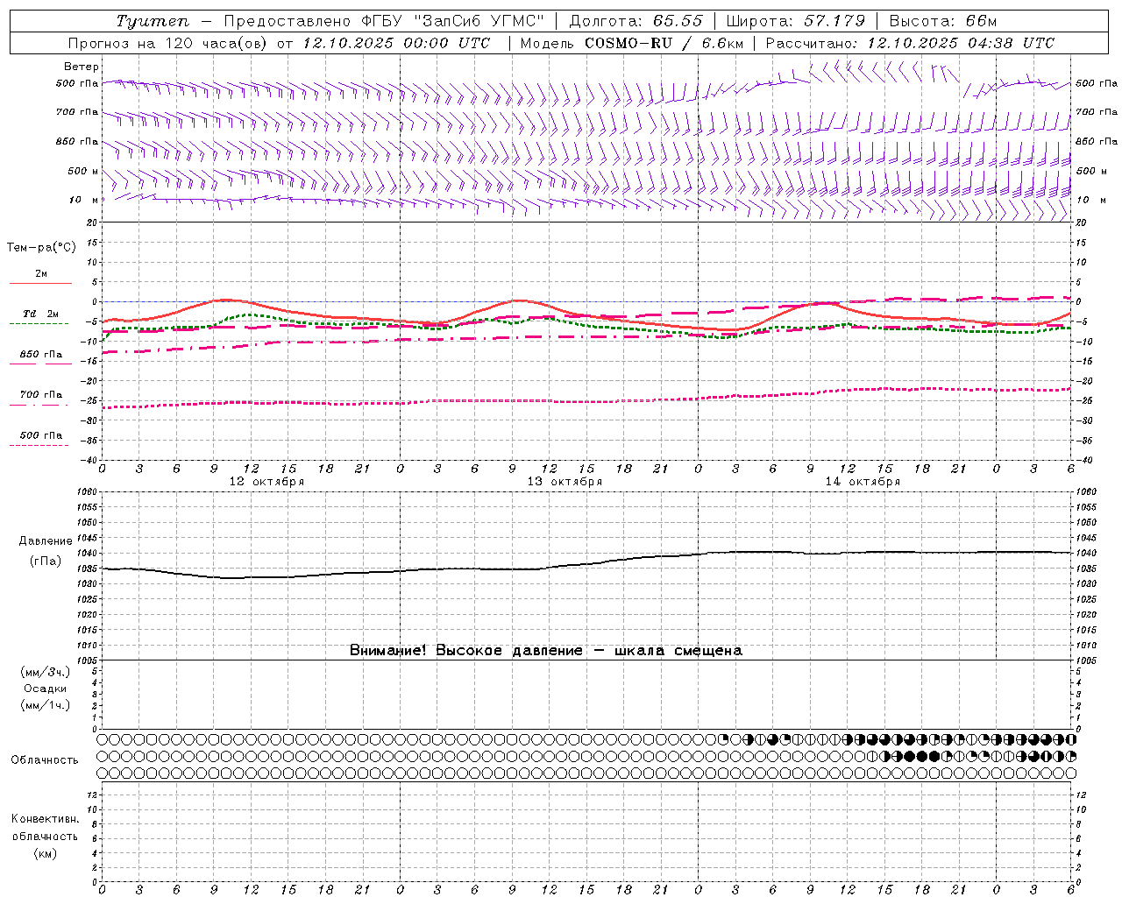The width and height of the screenshot is (1122, 897).
Task: Select the "Прогноз на 120 часа(ов)" forecast text
Action: (x=168, y=43)
